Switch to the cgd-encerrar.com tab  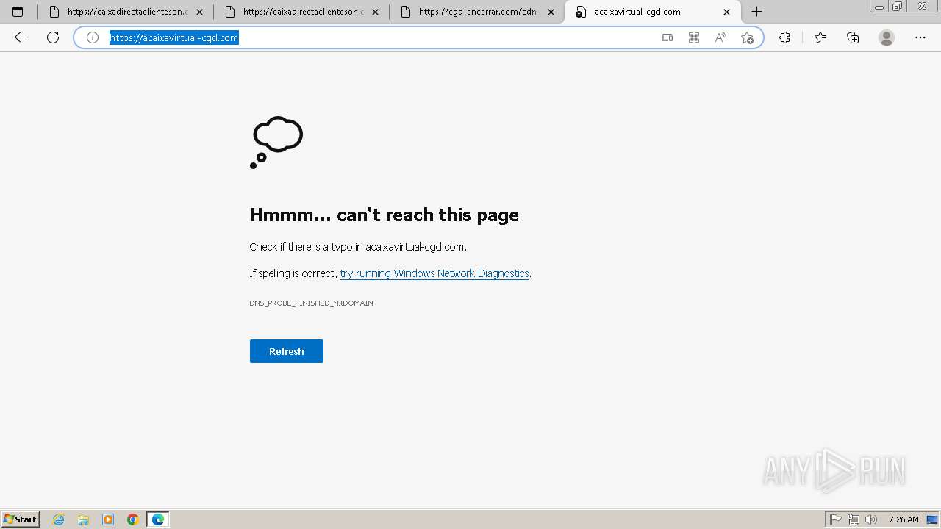point(478,12)
